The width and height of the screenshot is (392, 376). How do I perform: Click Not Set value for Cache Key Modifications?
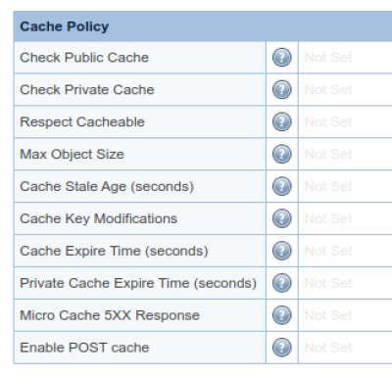328,218
